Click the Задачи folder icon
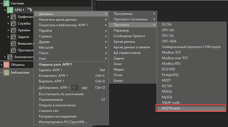228x127 pixels. click(13, 37)
